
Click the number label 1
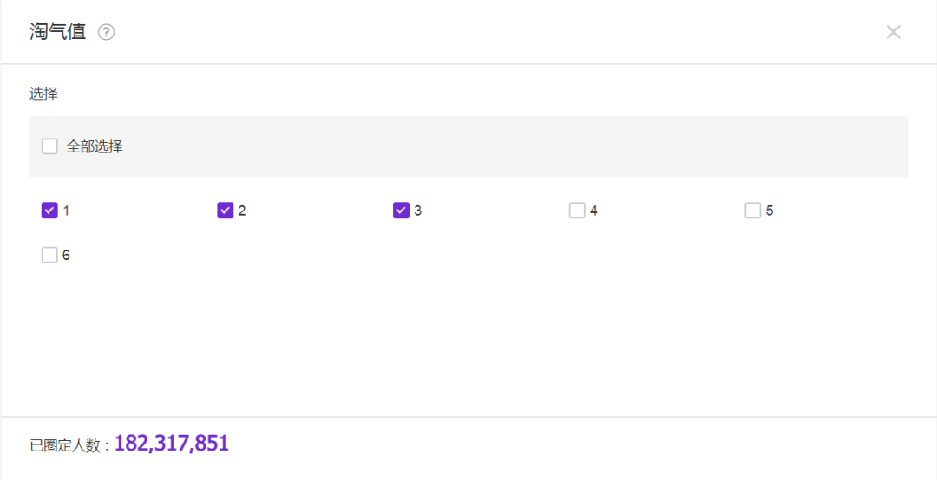pyautogui.click(x=66, y=211)
